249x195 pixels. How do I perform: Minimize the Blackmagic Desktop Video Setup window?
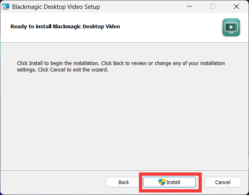(x=189, y=6)
